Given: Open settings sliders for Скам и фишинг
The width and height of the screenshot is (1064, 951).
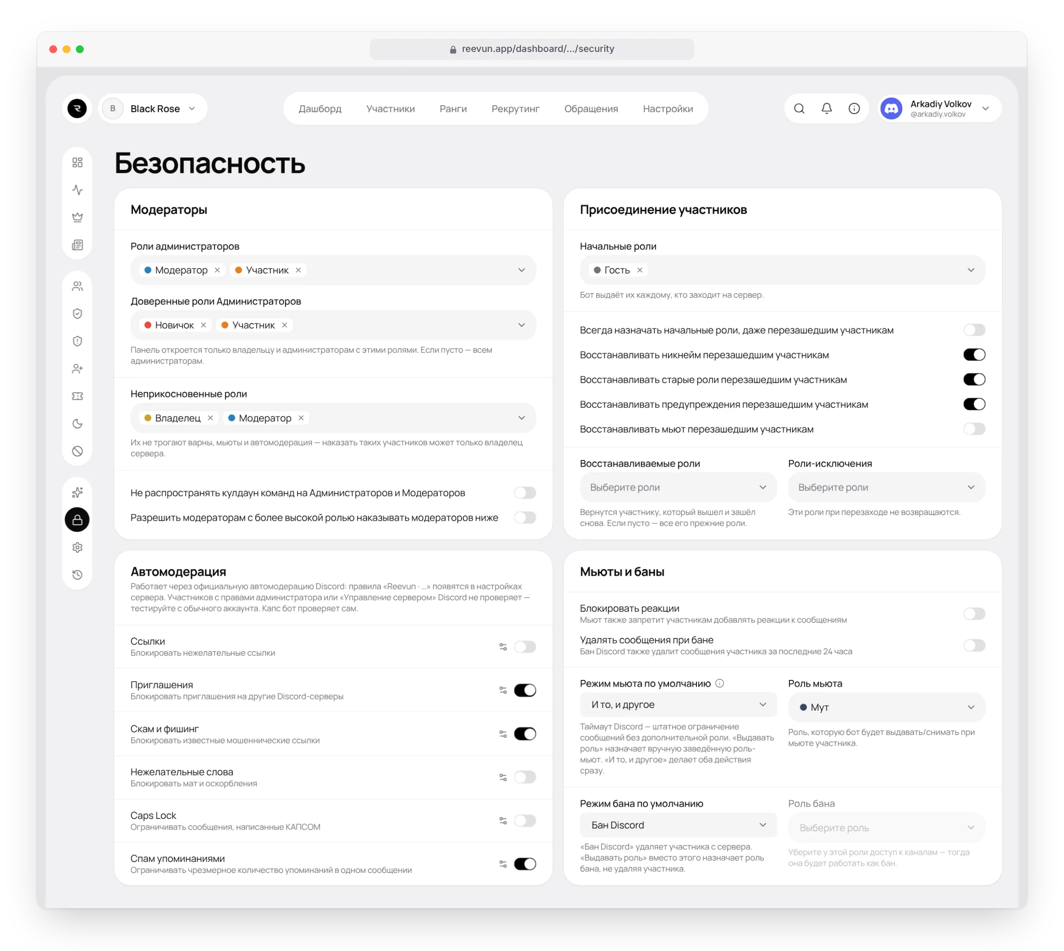Looking at the screenshot, I should 502,734.
